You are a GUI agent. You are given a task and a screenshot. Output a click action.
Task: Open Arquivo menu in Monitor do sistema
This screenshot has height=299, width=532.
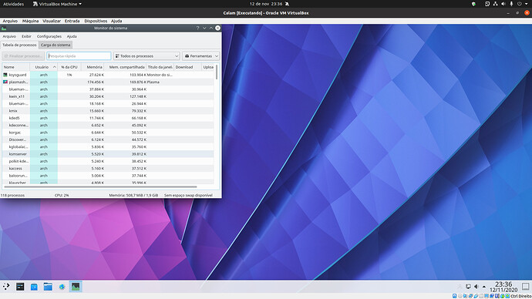9,36
